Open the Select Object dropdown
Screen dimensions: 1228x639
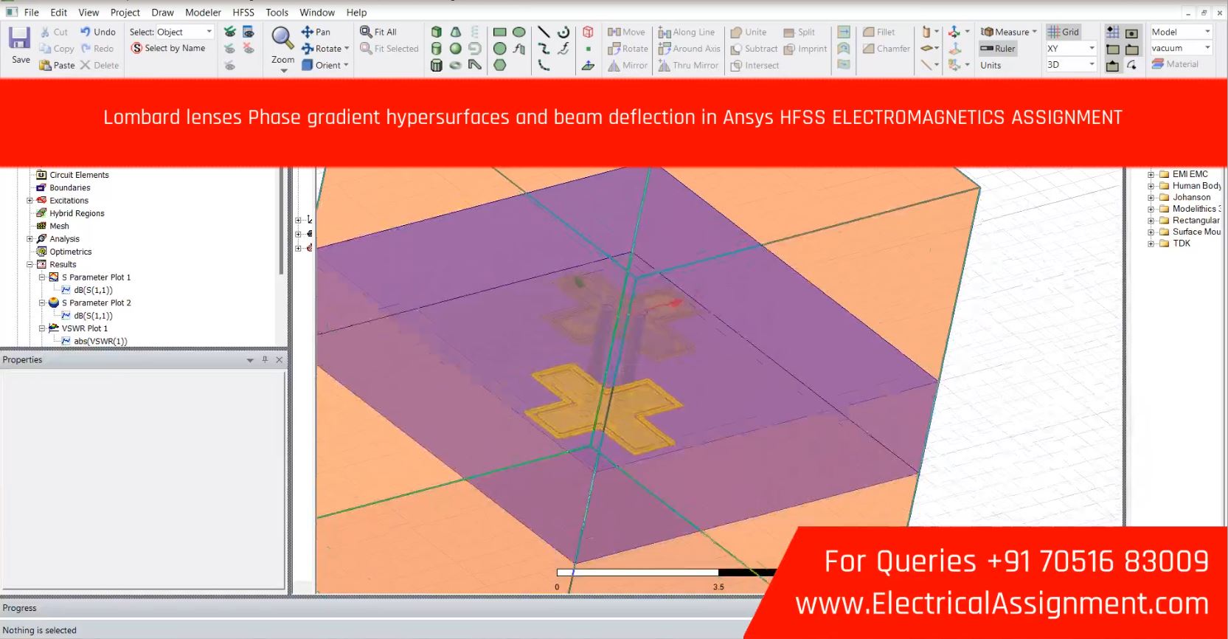(x=209, y=32)
